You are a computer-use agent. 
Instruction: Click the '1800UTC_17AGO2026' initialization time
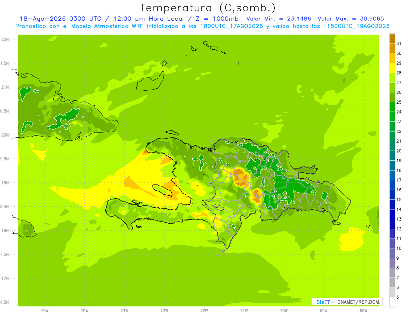coord(231,26)
